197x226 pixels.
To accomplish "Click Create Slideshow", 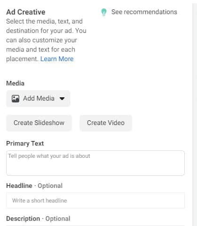I will click(39, 123).
